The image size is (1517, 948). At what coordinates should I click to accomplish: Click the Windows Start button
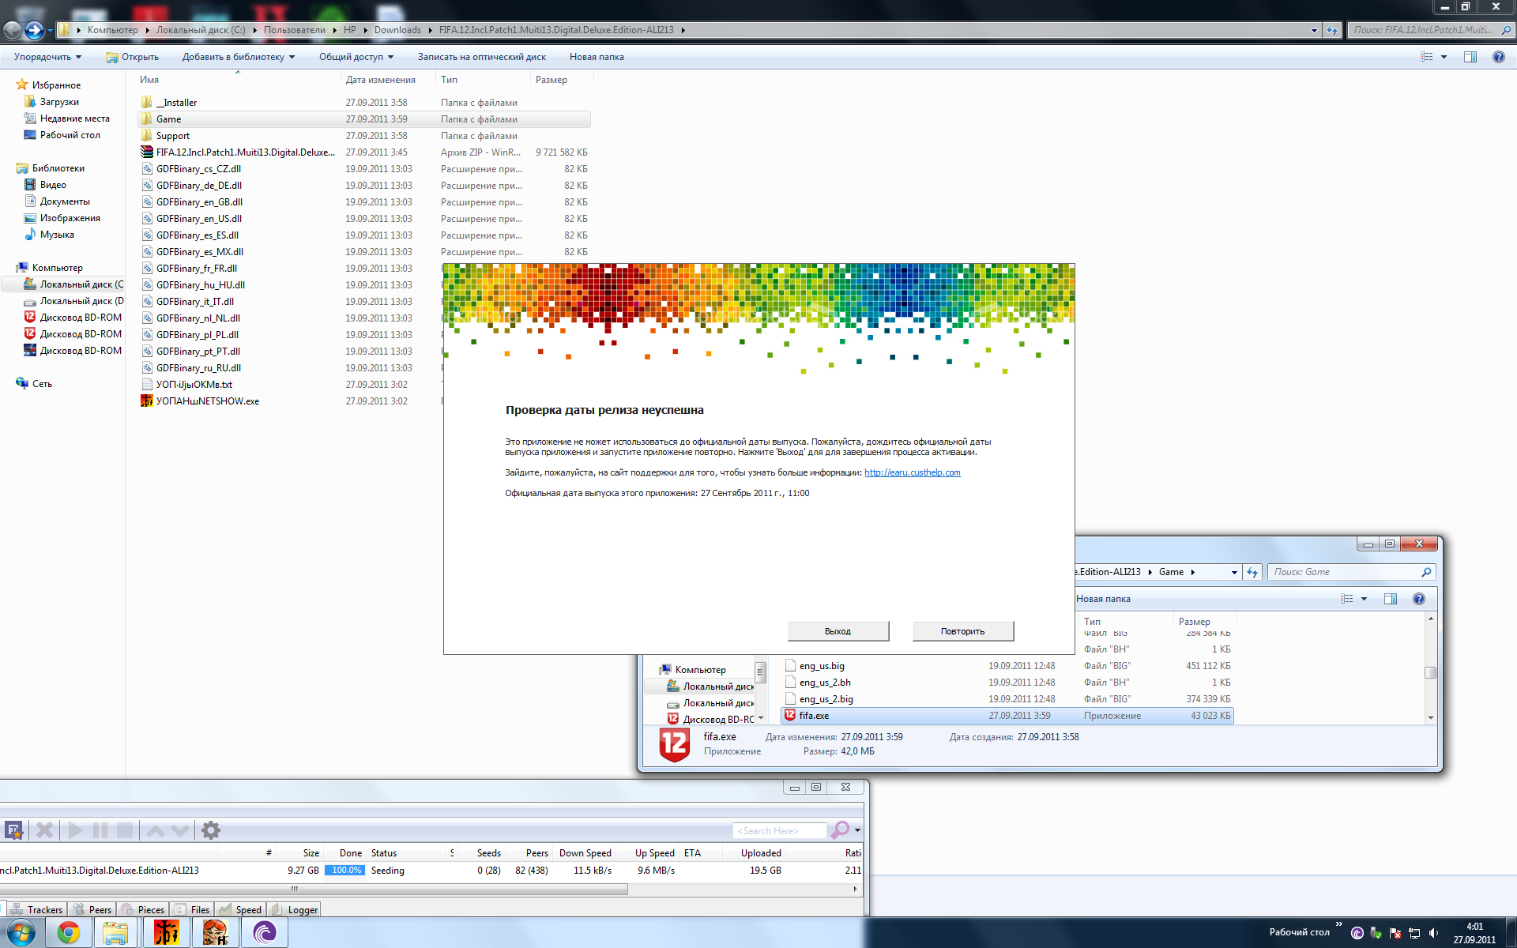(x=21, y=933)
